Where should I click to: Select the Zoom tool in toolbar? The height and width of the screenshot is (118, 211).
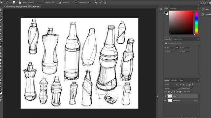1,83
